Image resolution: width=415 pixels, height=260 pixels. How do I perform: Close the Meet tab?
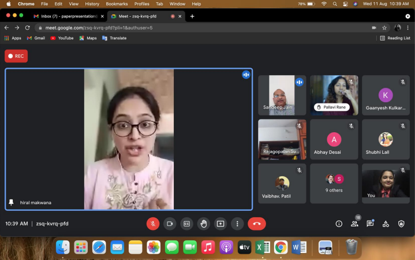pos(180,16)
